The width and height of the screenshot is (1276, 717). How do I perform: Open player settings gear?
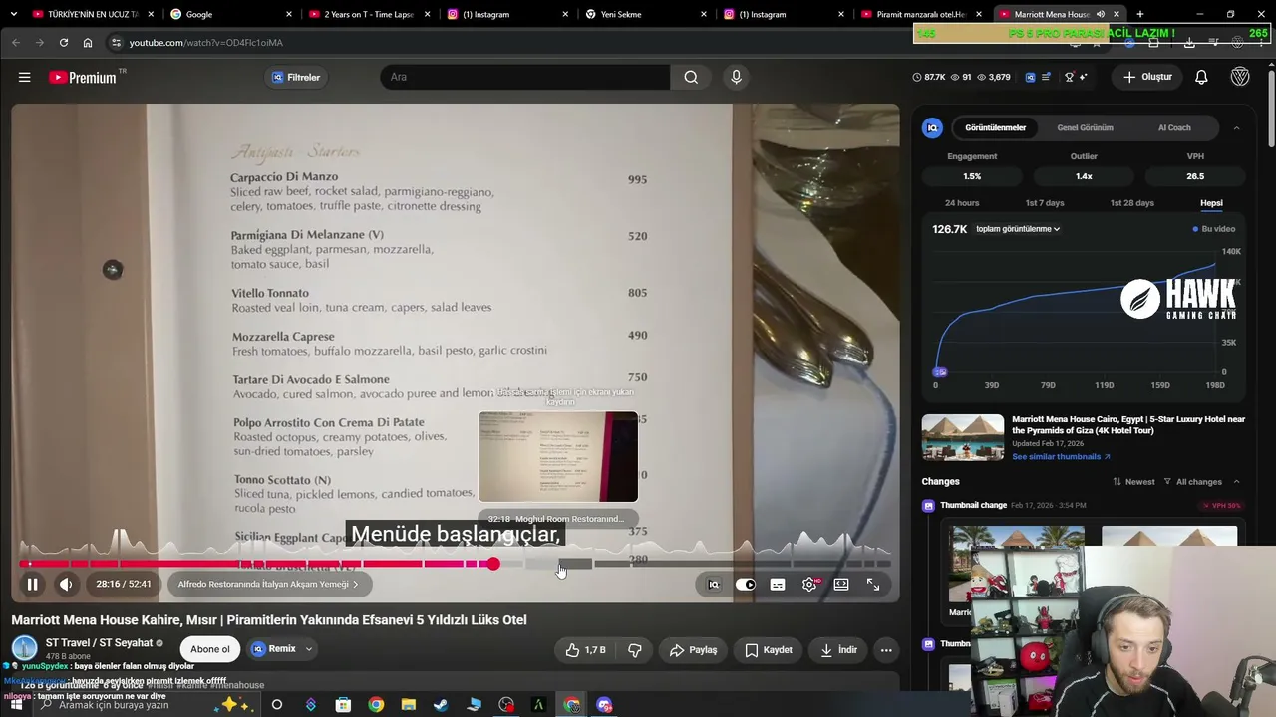(809, 585)
